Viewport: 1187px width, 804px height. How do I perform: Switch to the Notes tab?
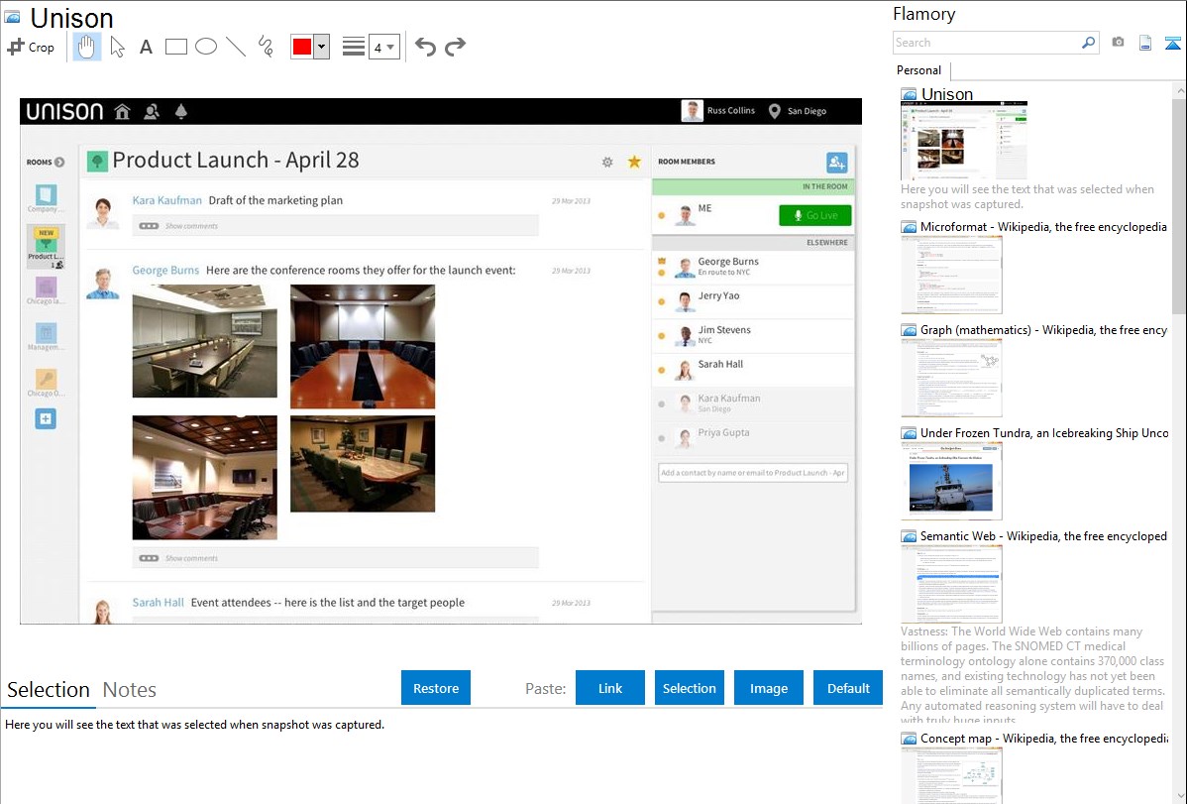(x=130, y=690)
